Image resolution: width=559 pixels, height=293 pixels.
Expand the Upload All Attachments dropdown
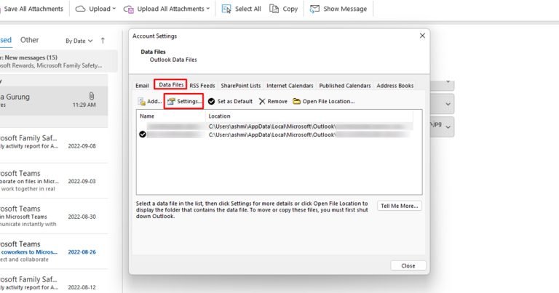(x=208, y=9)
